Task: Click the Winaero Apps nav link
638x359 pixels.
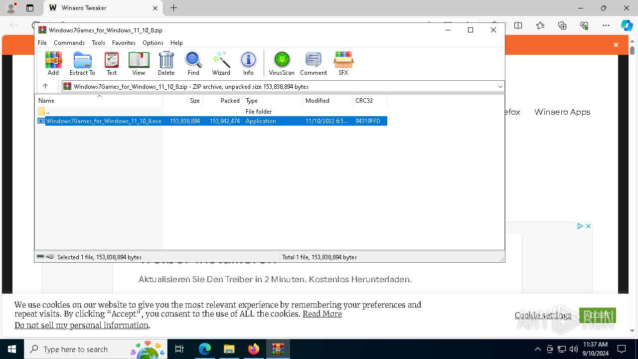Action: [x=562, y=112]
